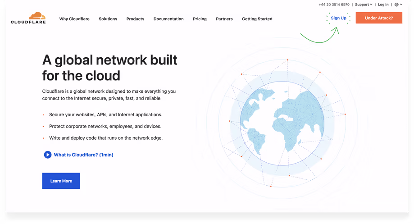Expand the language selector chevron
This screenshot has height=224, width=414.
tap(401, 5)
